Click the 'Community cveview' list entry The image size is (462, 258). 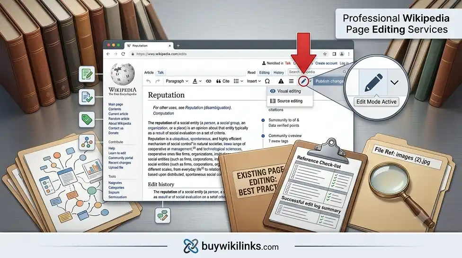[285, 136]
